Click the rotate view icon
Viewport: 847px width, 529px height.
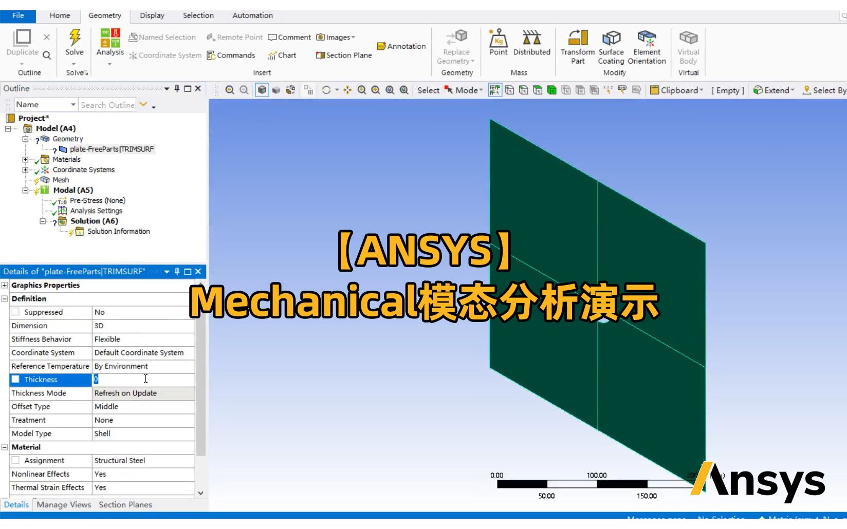326,90
